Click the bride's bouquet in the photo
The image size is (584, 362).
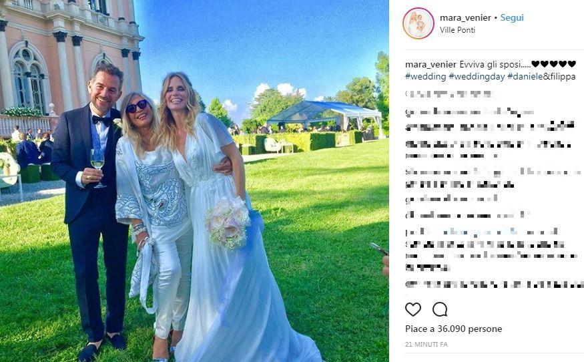click(227, 222)
